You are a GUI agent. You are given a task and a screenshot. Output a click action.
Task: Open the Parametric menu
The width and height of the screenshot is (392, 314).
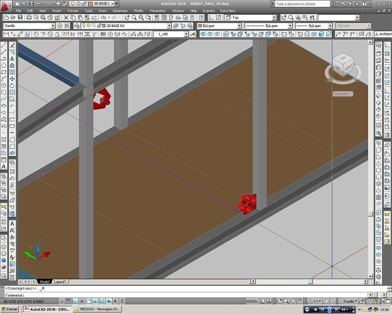158,11
